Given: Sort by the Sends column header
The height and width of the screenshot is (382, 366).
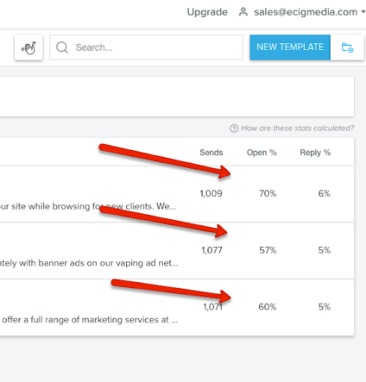Looking at the screenshot, I should [211, 152].
